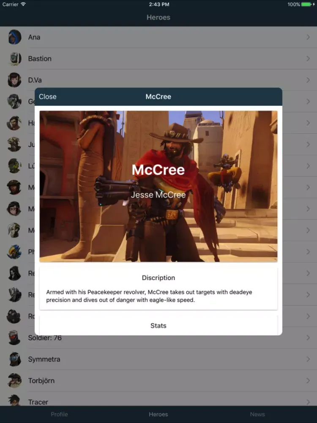
Task: Tap Roadhog avatar beside 'Ro' row
Action: pyautogui.click(x=14, y=316)
